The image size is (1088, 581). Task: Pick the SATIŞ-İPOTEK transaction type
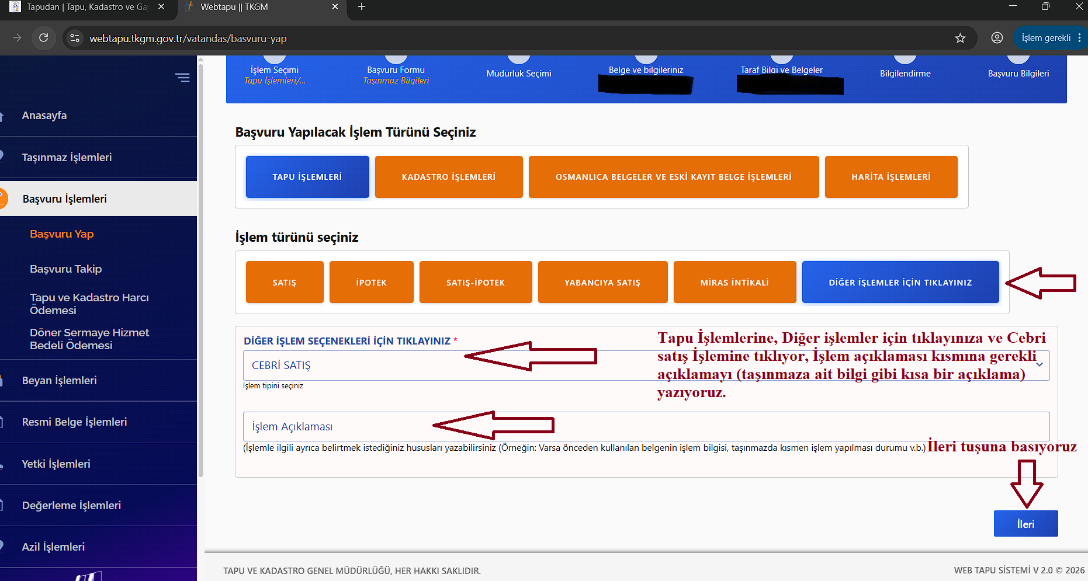(476, 282)
